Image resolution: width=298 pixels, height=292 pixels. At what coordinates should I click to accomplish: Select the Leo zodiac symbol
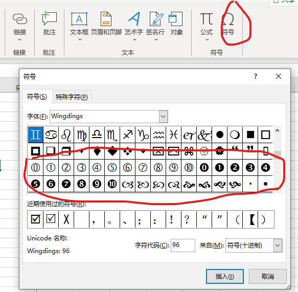point(66,135)
